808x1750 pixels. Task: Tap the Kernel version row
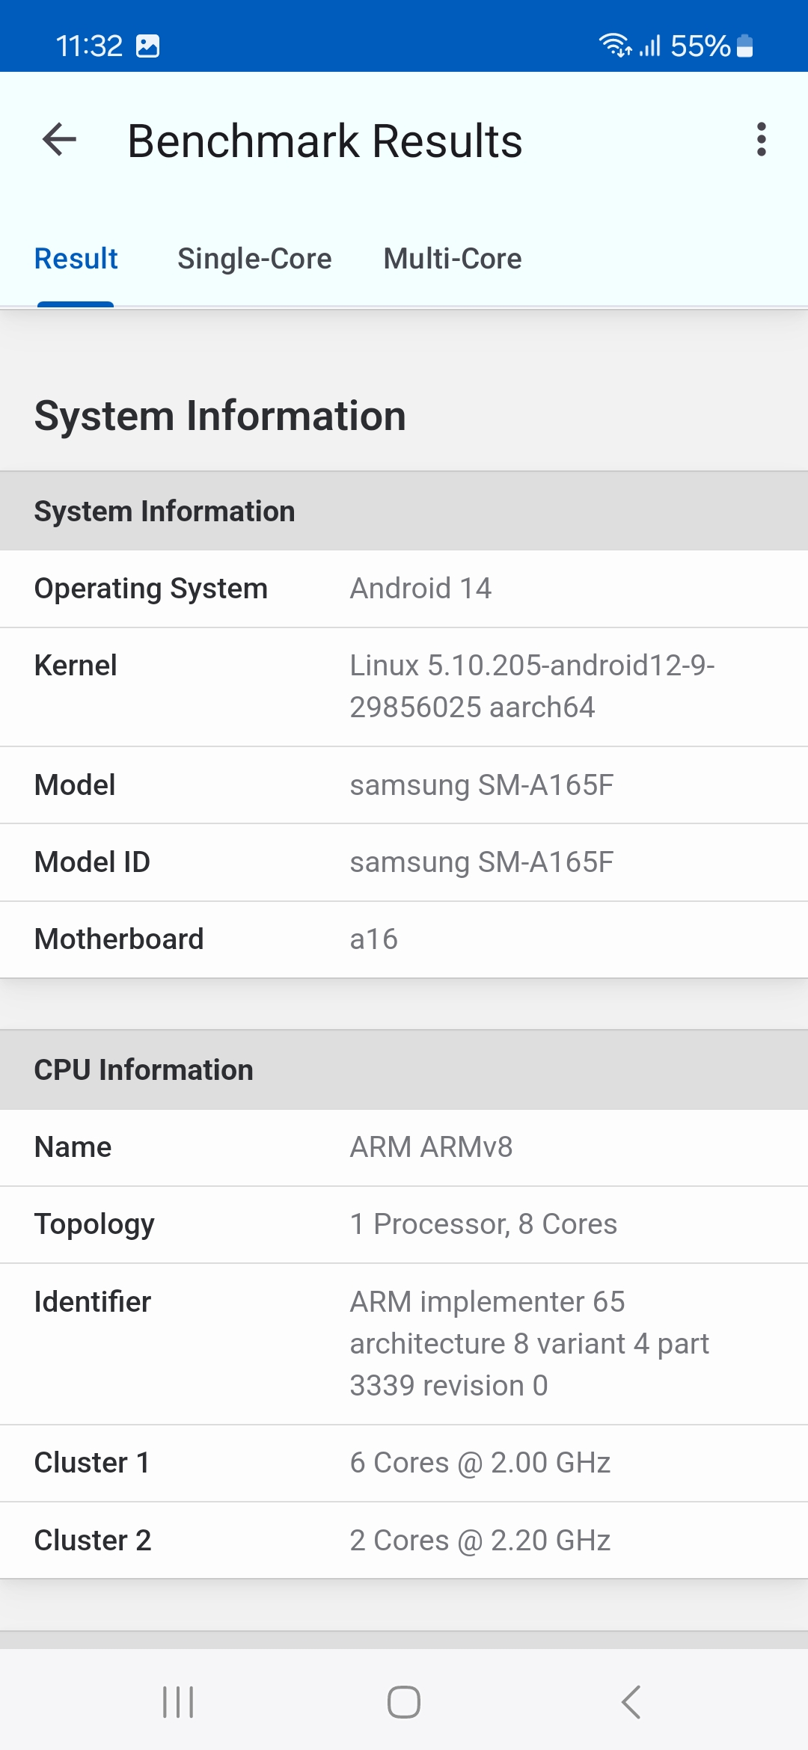click(404, 687)
